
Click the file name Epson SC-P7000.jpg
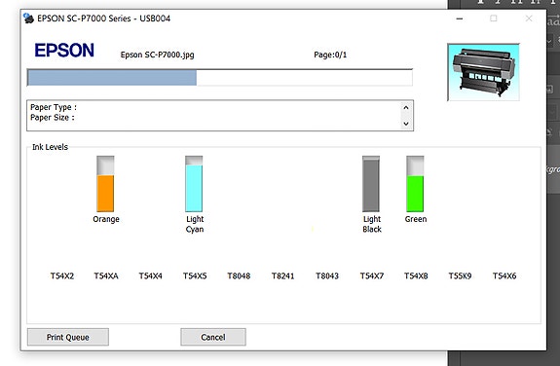click(157, 55)
